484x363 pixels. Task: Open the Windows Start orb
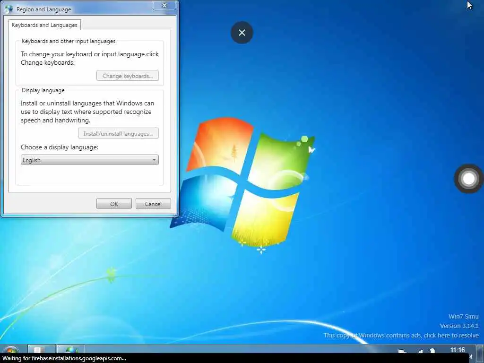tap(10, 350)
